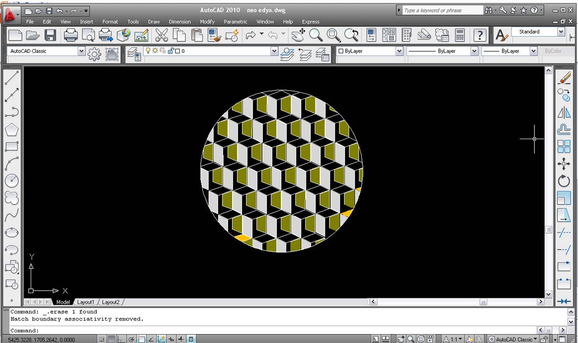Select the Line tool in draw toolbar

pyautogui.click(x=12, y=77)
